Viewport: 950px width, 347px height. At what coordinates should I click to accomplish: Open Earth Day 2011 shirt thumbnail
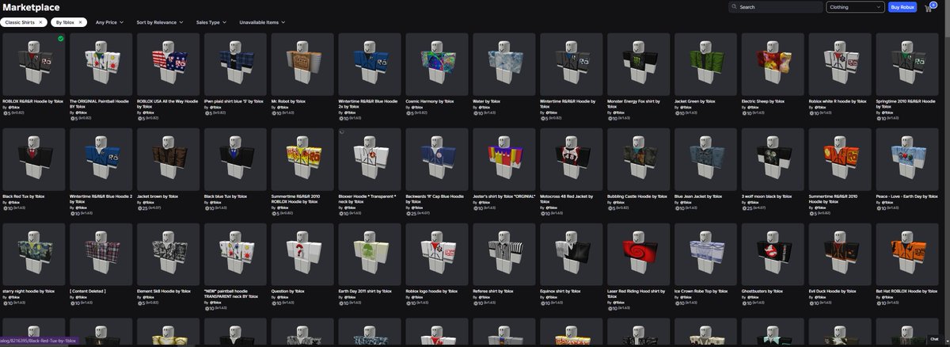370,255
